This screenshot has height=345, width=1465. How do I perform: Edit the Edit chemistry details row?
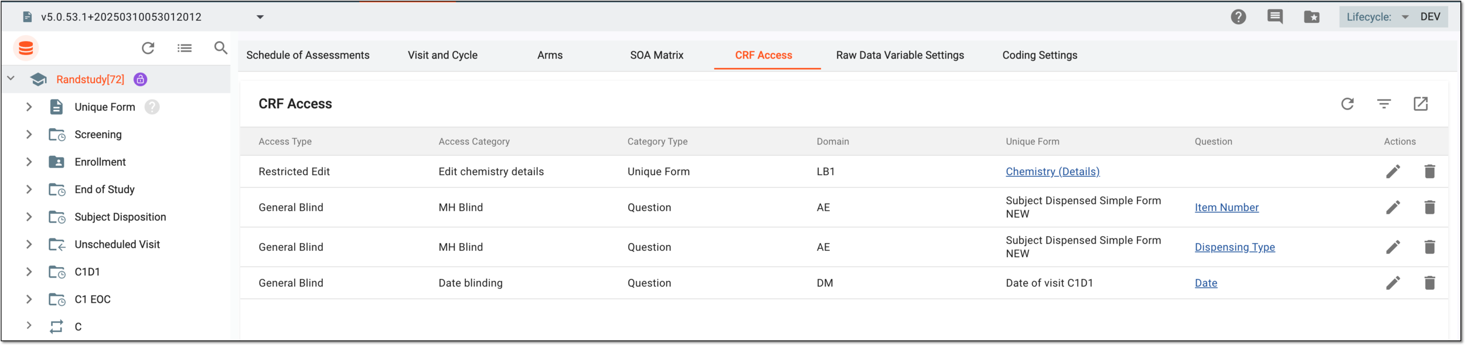[x=1393, y=172]
